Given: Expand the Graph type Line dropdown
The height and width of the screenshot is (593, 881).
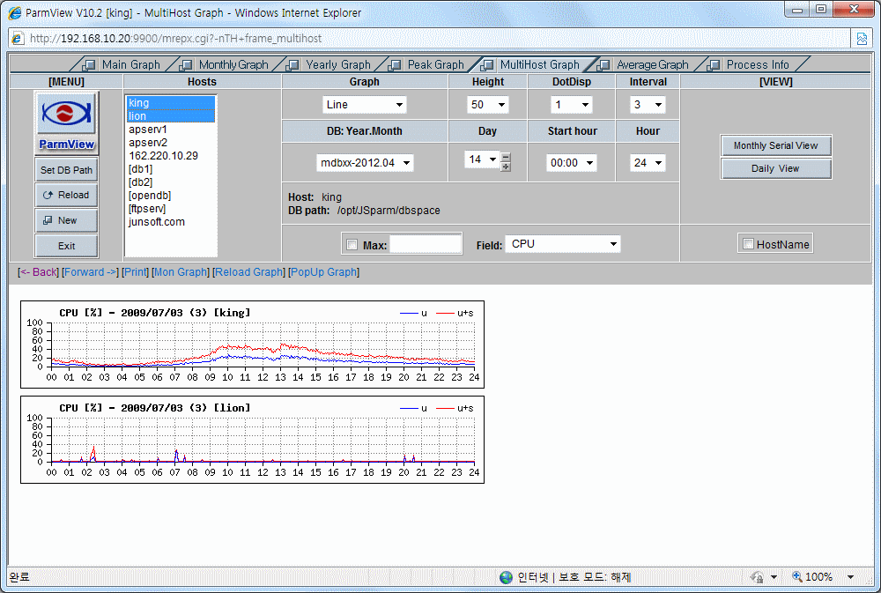Looking at the screenshot, I should click(x=364, y=105).
